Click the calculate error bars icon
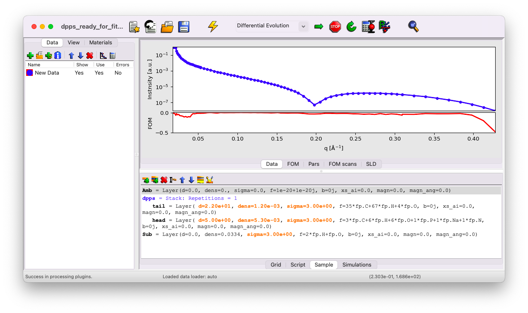 [x=368, y=27]
